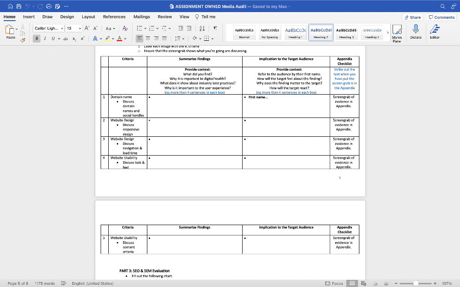This screenshot has width=460, height=287.
Task: Select the Format Painter icon
Action: (x=23, y=40)
